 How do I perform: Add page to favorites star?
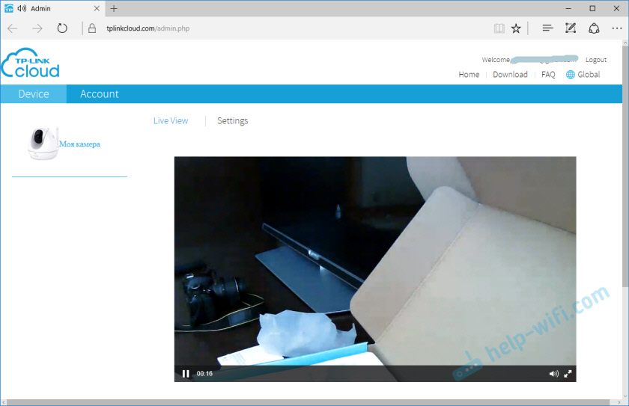[516, 28]
